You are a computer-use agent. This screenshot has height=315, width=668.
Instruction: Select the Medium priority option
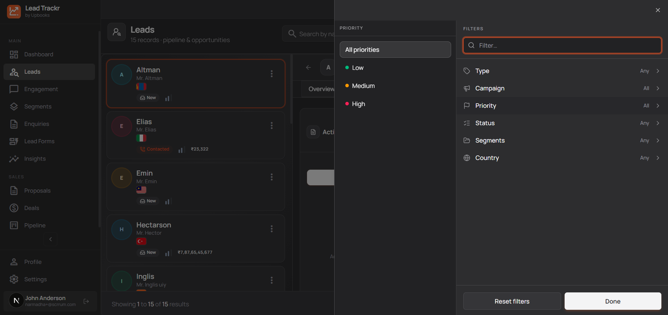(363, 86)
